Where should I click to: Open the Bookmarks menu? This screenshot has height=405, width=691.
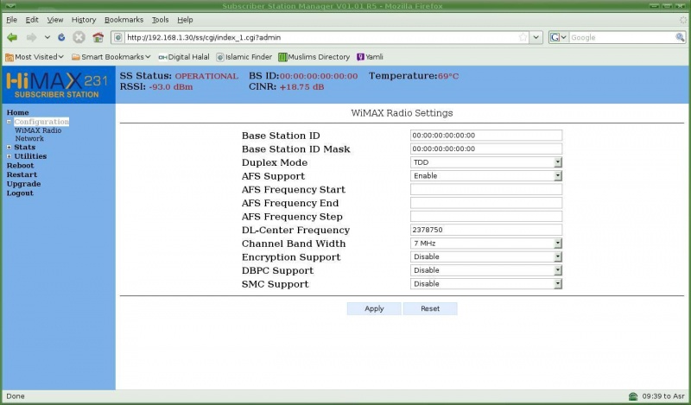[123, 19]
